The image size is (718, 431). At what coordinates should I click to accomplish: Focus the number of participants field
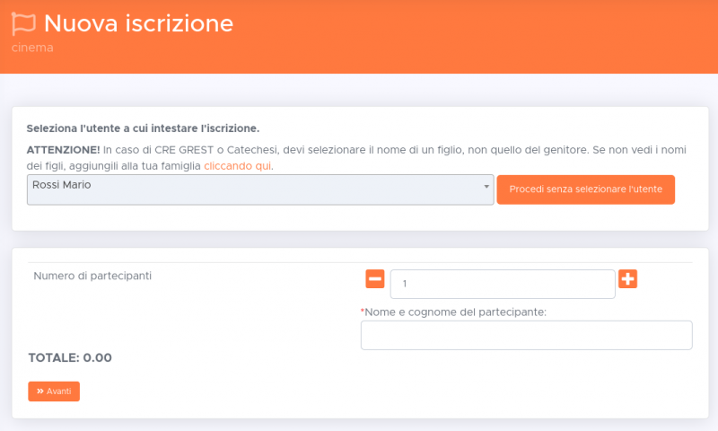tap(503, 284)
